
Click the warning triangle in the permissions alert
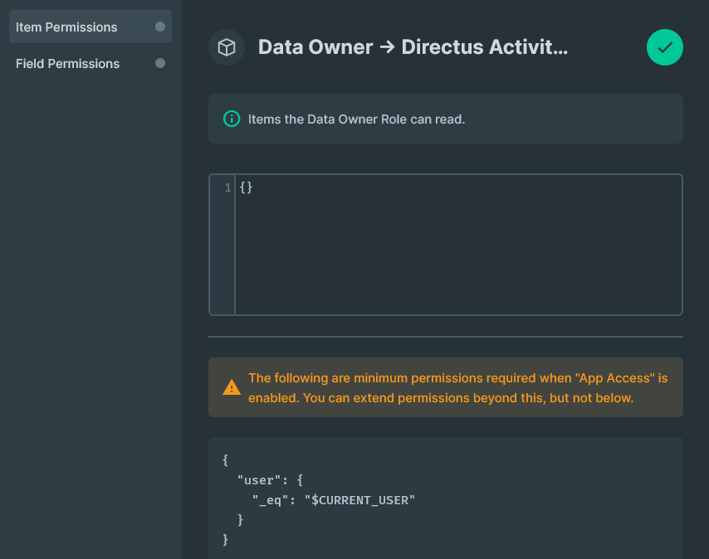232,385
